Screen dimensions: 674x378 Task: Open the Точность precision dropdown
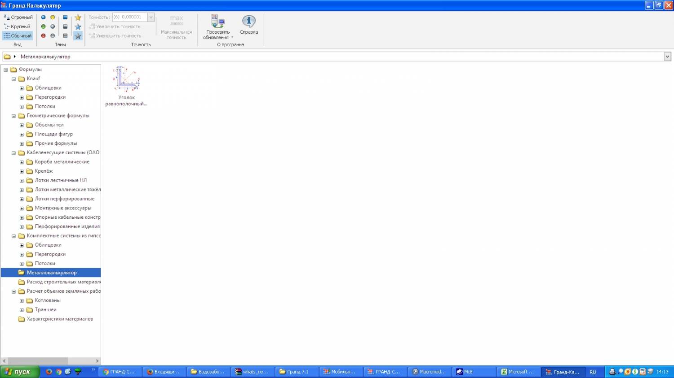click(x=151, y=17)
